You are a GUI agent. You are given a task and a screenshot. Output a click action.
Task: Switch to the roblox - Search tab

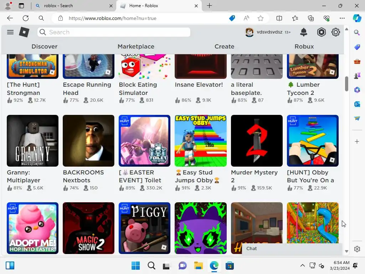coord(74,6)
